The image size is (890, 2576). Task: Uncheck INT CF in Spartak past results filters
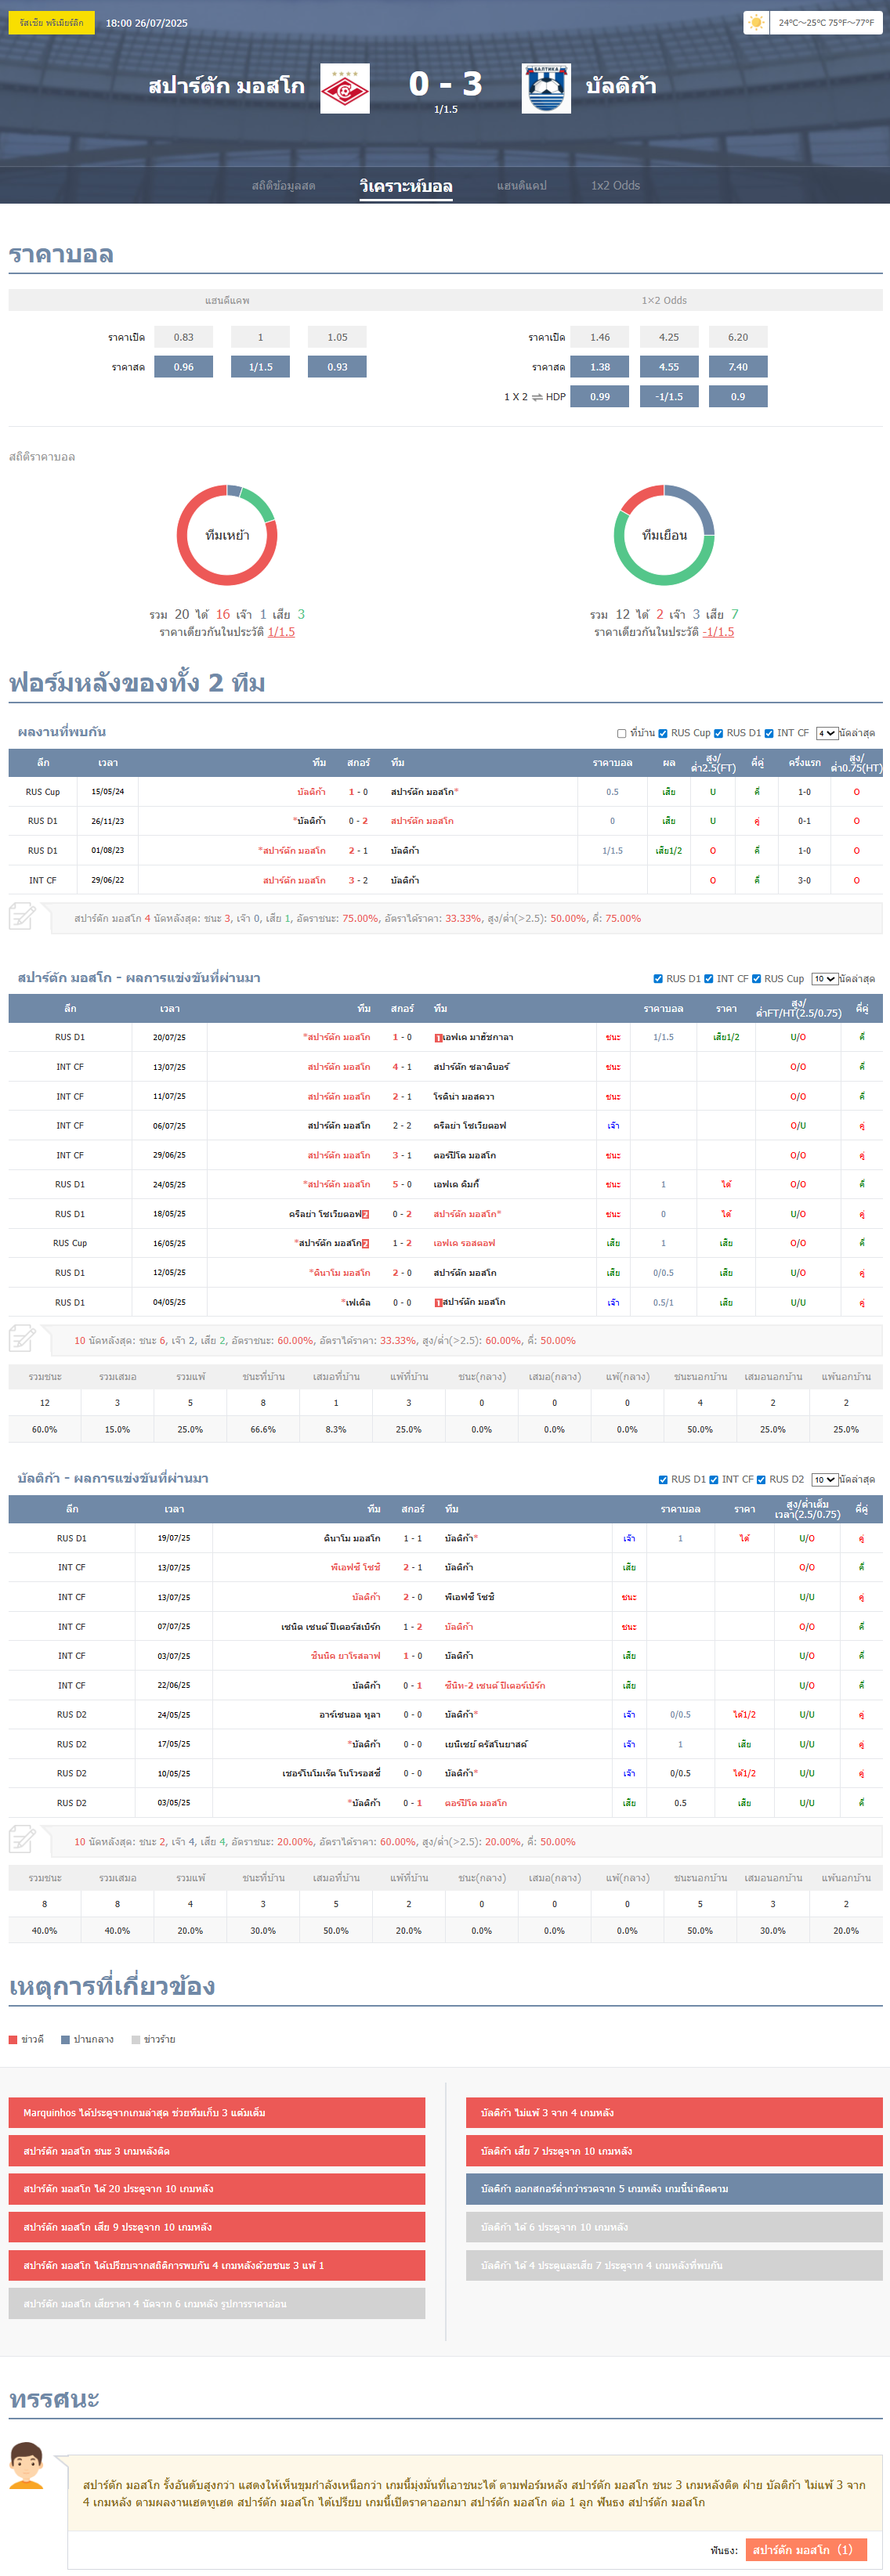[708, 978]
